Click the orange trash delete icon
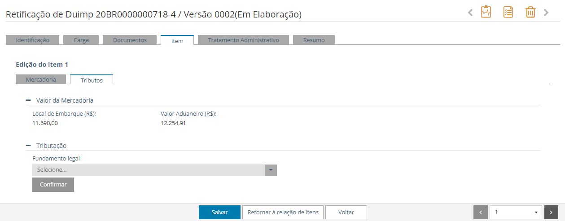 coord(530,12)
